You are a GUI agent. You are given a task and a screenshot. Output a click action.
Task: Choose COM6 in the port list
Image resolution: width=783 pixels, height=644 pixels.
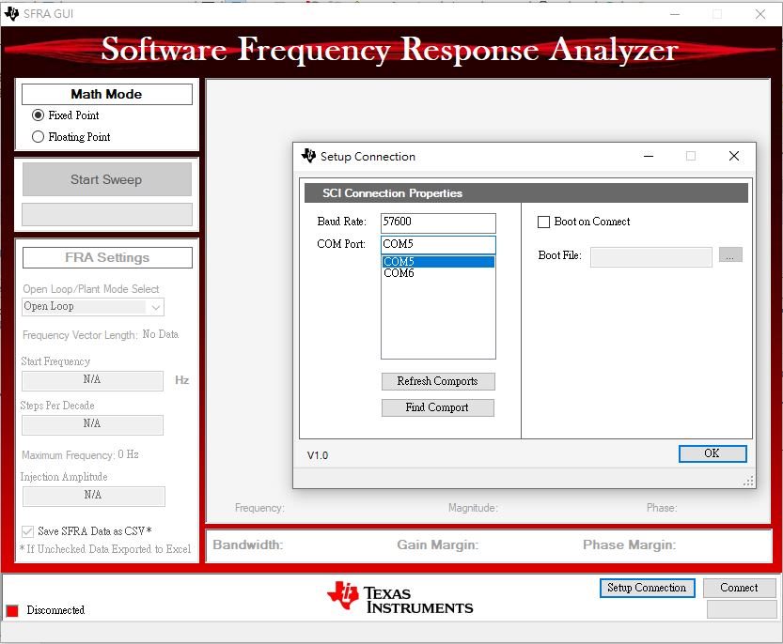pos(438,273)
